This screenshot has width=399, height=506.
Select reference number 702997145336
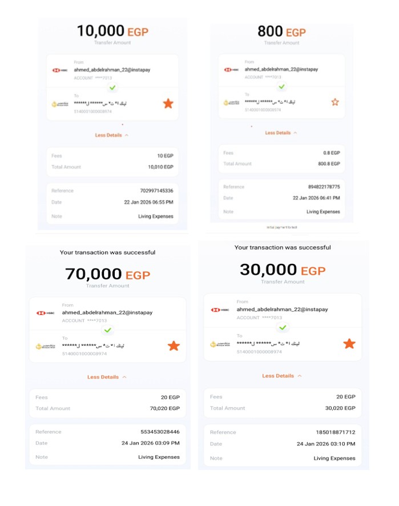pyautogui.click(x=156, y=191)
